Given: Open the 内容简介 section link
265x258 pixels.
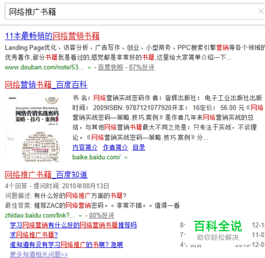Looking at the screenshot, I should (x=85, y=147).
